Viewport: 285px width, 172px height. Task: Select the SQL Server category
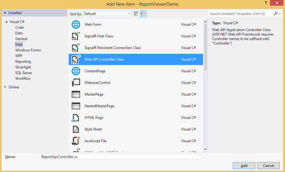[x=24, y=73]
